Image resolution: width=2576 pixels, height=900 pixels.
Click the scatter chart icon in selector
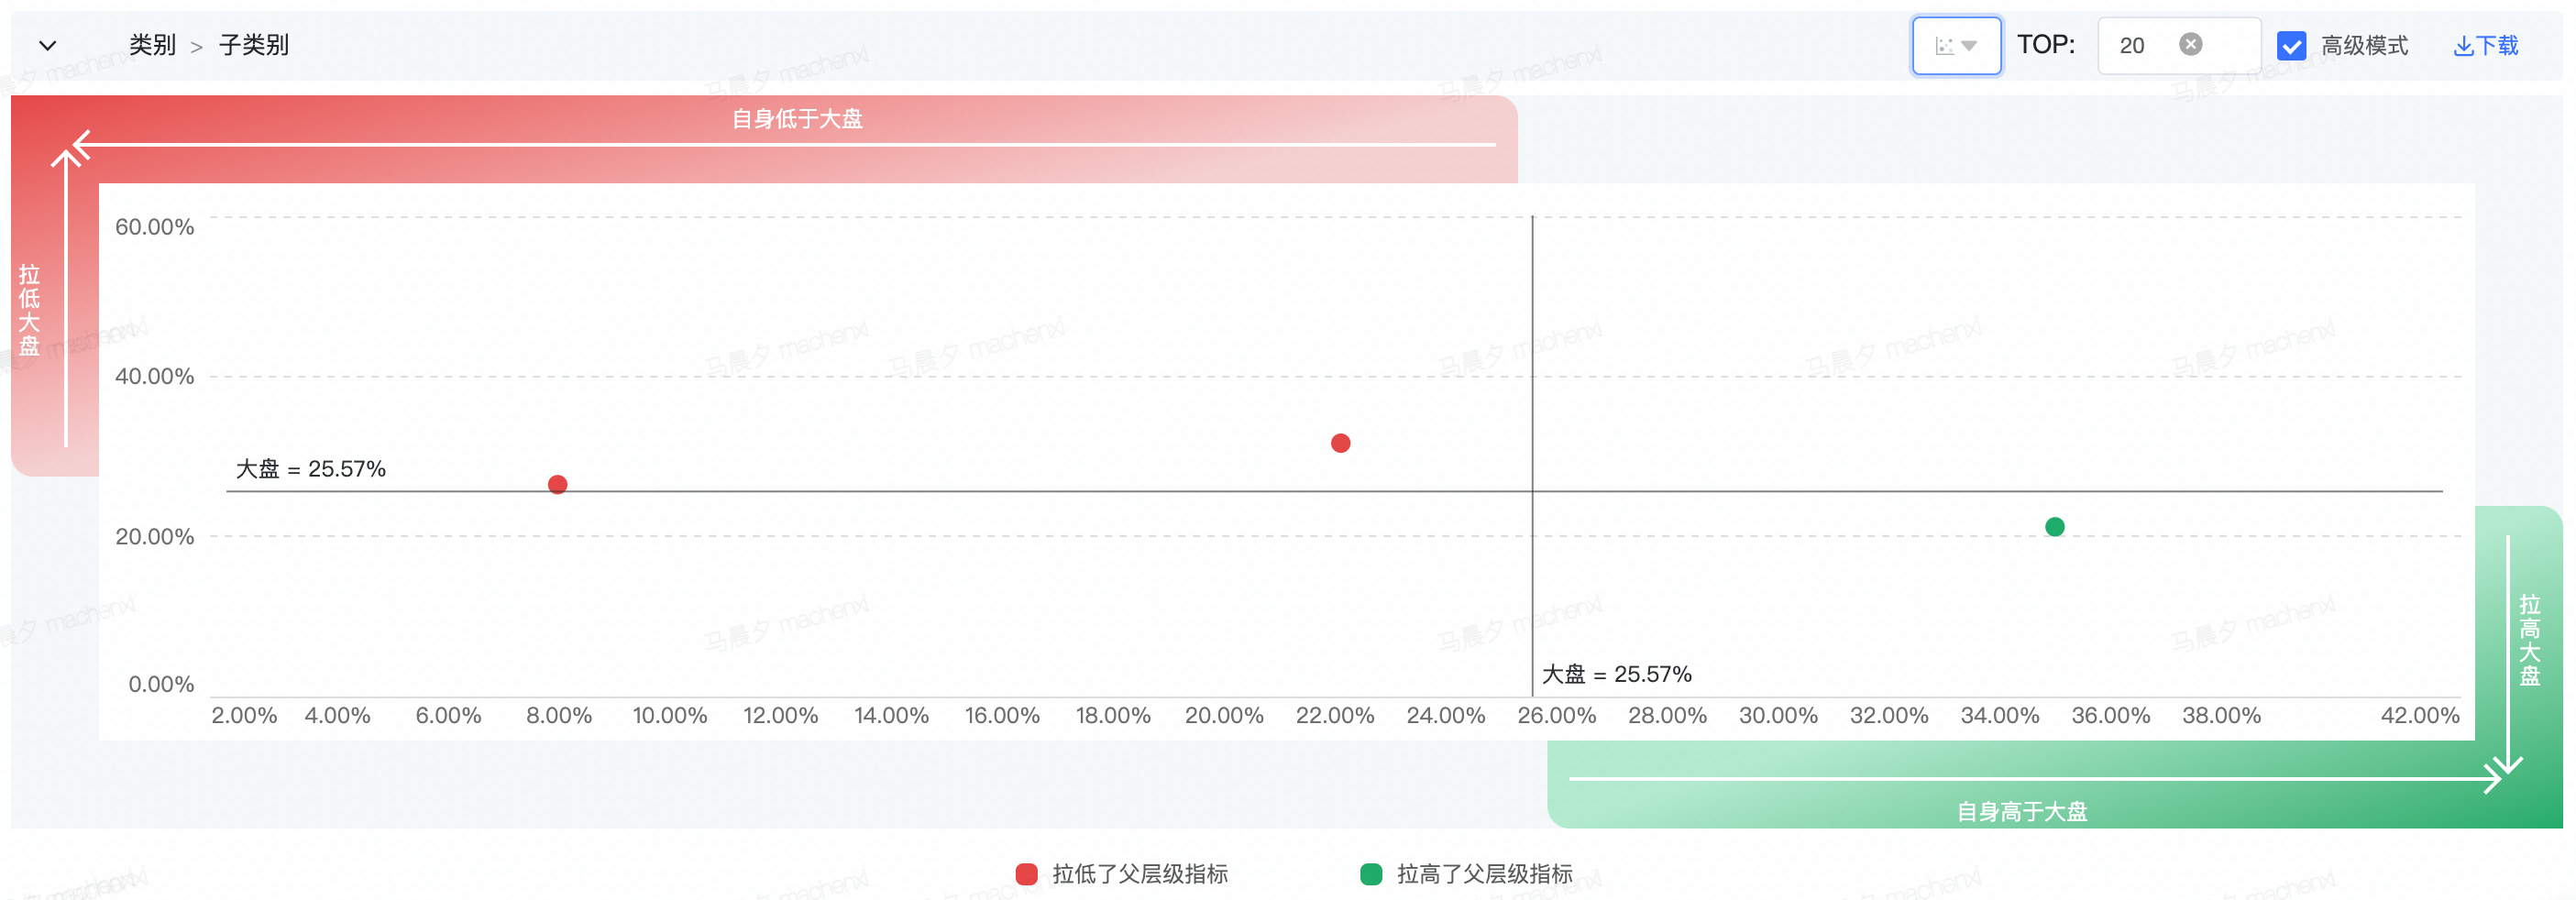pos(1944,46)
